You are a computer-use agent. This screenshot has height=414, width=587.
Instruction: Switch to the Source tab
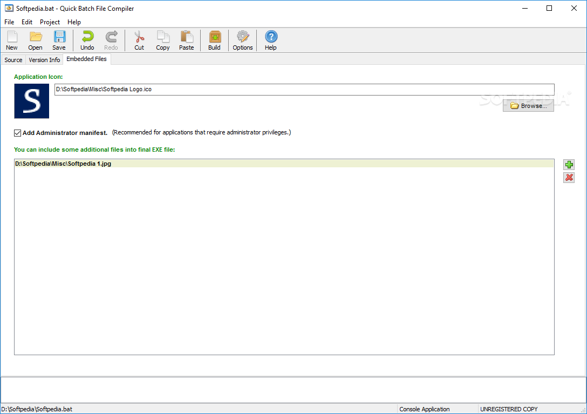tap(13, 60)
